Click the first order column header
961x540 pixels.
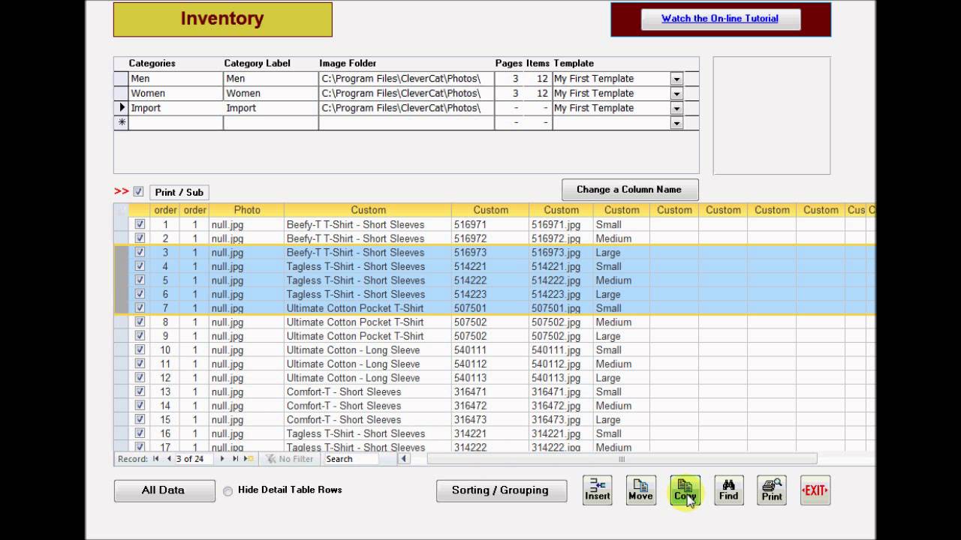pos(166,210)
